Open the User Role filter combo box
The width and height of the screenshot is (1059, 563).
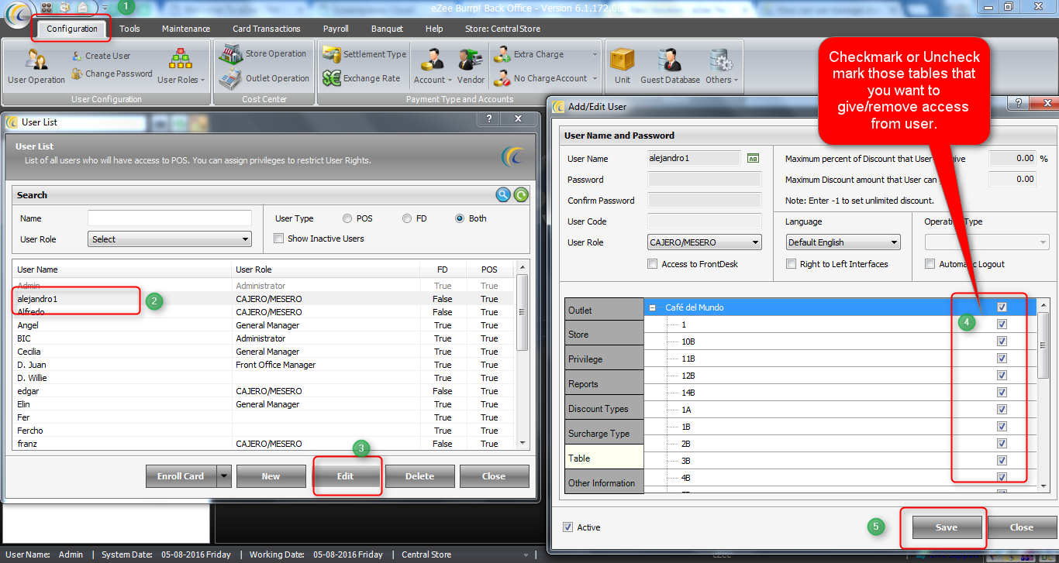170,239
